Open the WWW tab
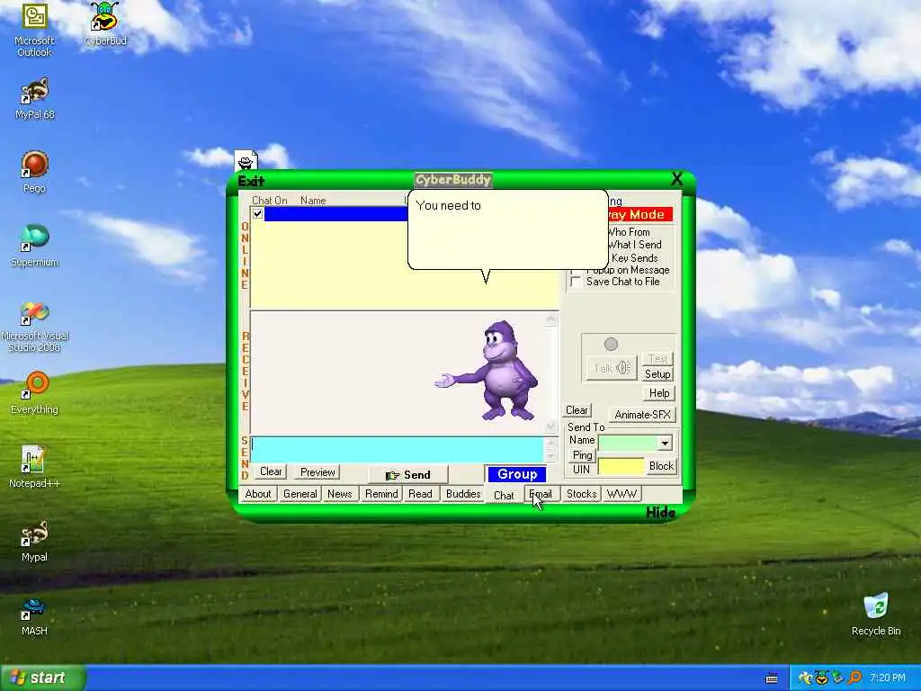 (x=621, y=494)
